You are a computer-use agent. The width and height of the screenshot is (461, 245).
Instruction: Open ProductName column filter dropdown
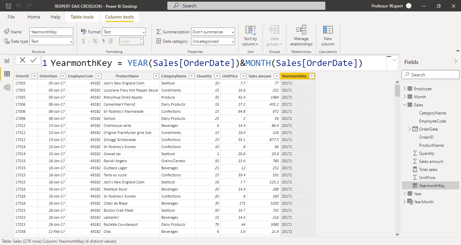[x=156, y=76]
